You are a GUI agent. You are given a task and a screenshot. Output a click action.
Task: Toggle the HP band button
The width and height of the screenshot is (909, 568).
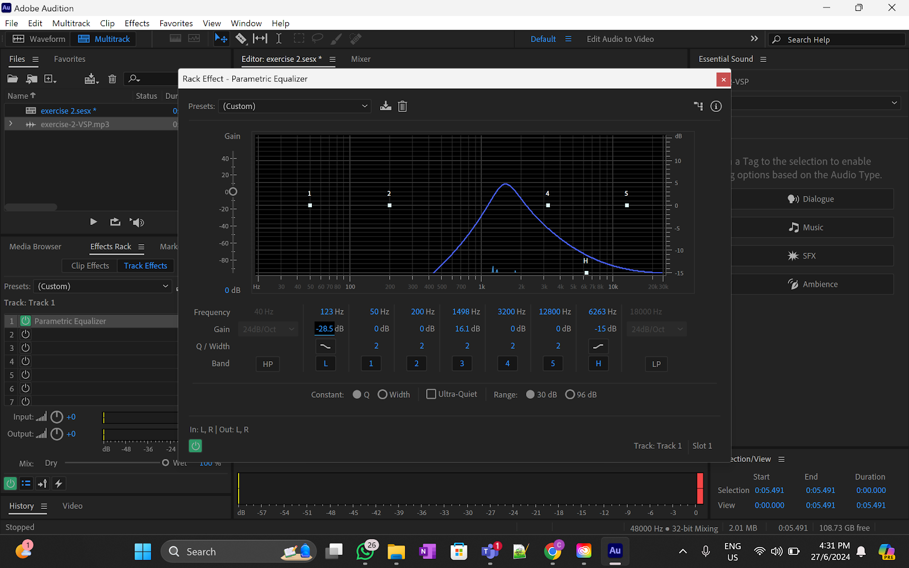pyautogui.click(x=268, y=364)
